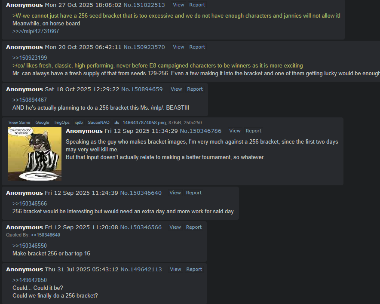
Task: Open the ImgOps image search link
Action: point(62,123)
